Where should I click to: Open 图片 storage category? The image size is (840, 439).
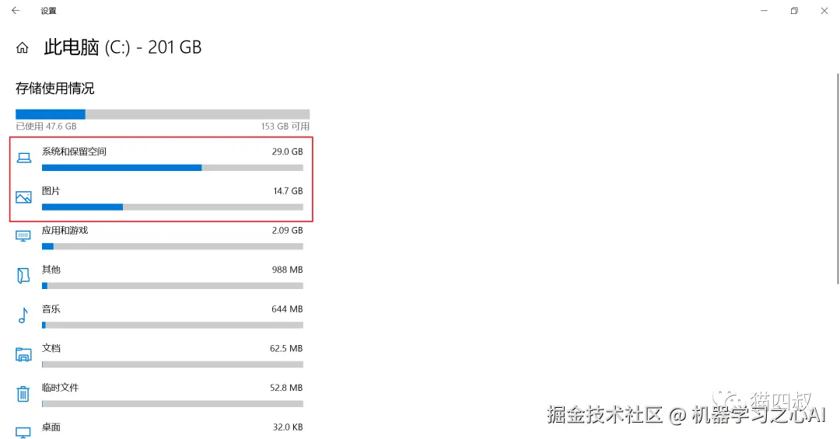[51, 191]
